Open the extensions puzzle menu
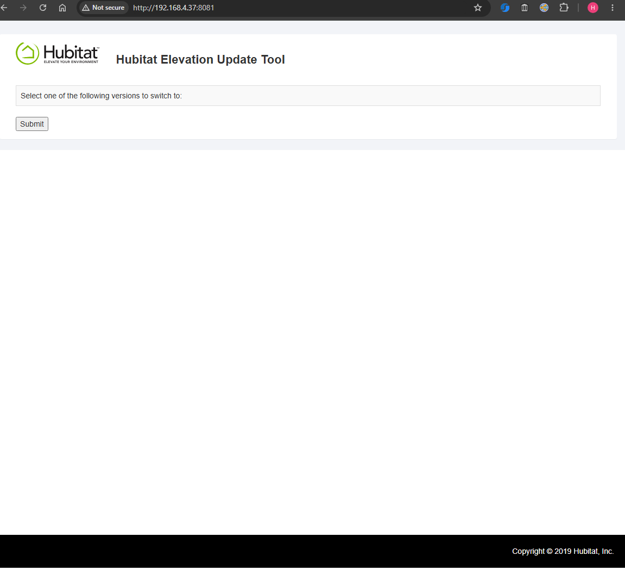 pos(564,8)
